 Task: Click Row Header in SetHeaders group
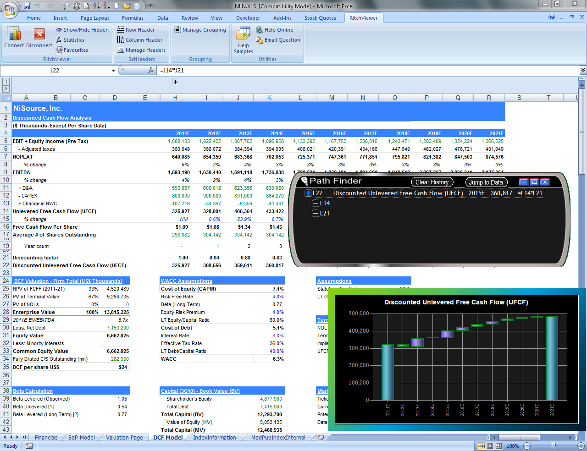point(136,30)
